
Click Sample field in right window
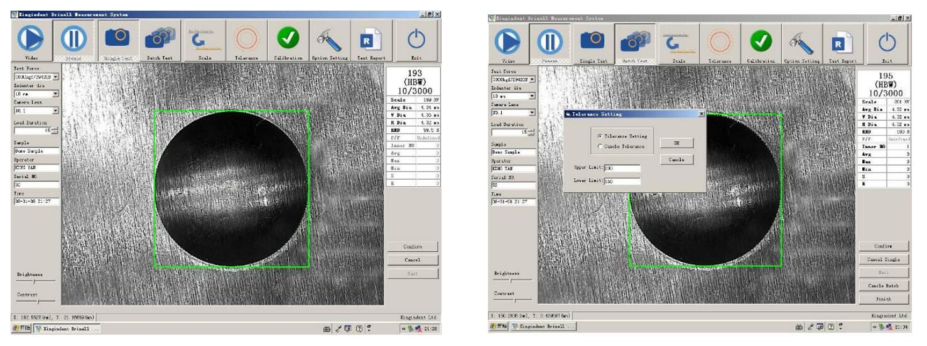pos(513,153)
